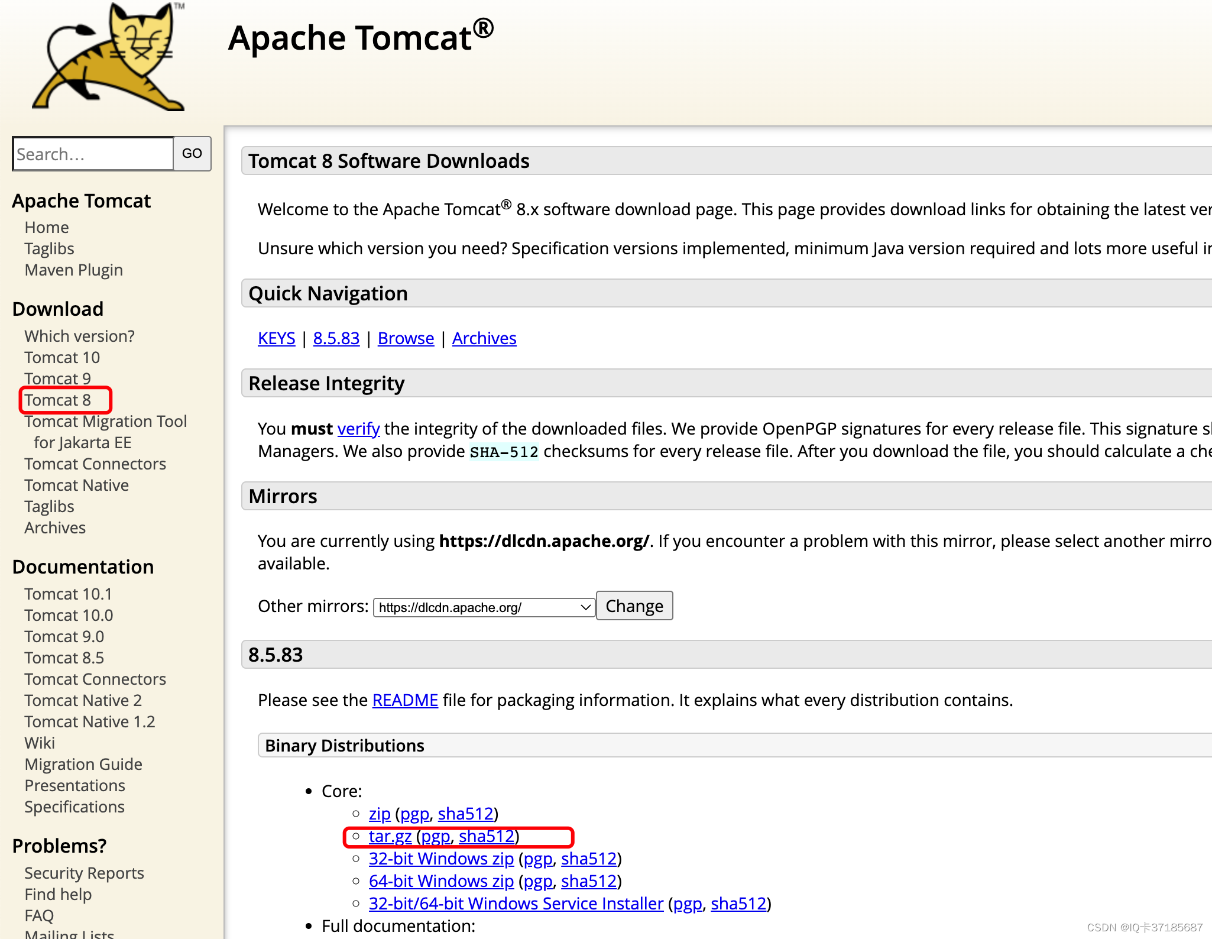The width and height of the screenshot is (1212, 939).
Task: Open sha512 checksum for tar.gz
Action: click(487, 836)
